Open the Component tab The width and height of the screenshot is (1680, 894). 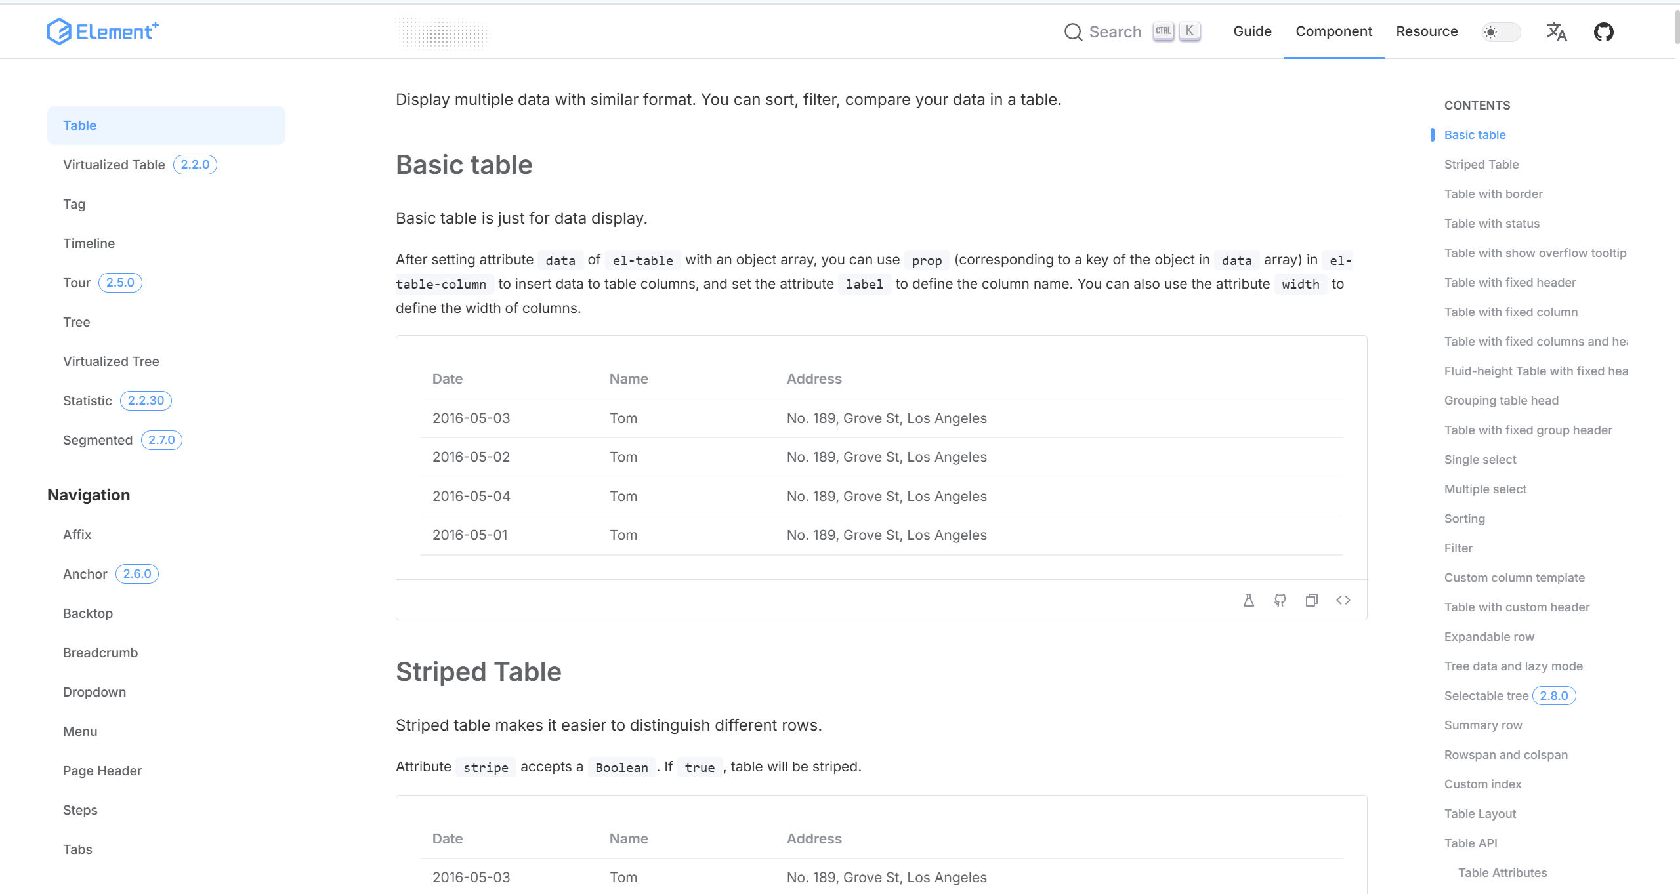pyautogui.click(x=1333, y=31)
